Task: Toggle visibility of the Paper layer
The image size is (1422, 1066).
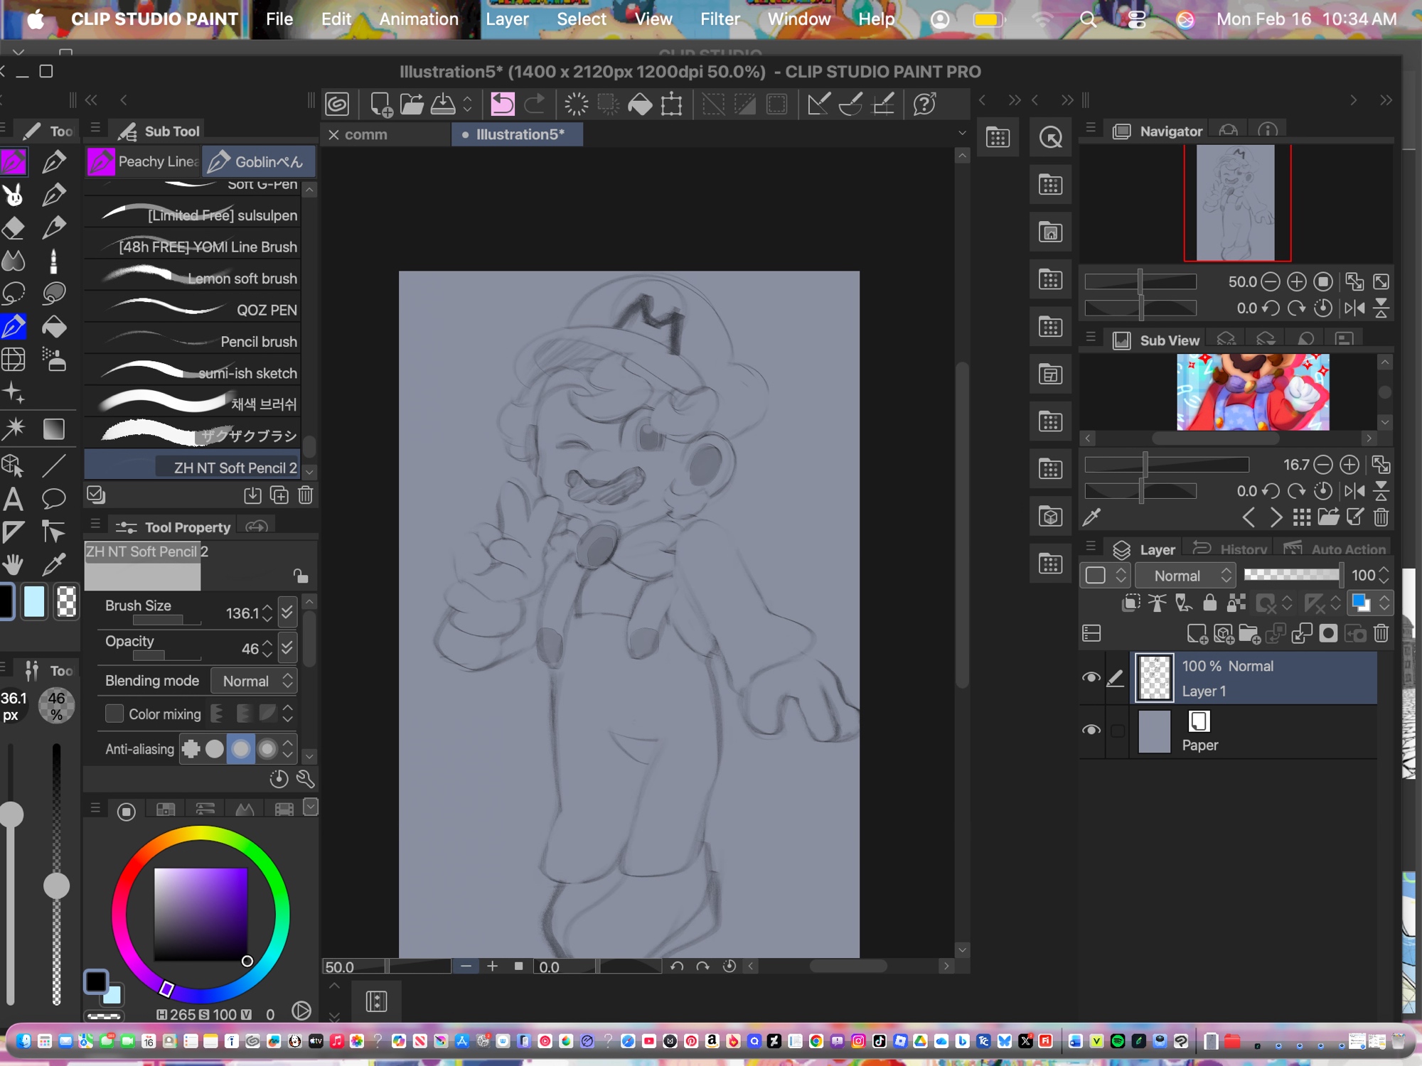Action: (1091, 731)
